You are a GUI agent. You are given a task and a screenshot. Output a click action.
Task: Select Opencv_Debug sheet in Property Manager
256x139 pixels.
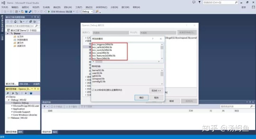[x=21, y=103]
